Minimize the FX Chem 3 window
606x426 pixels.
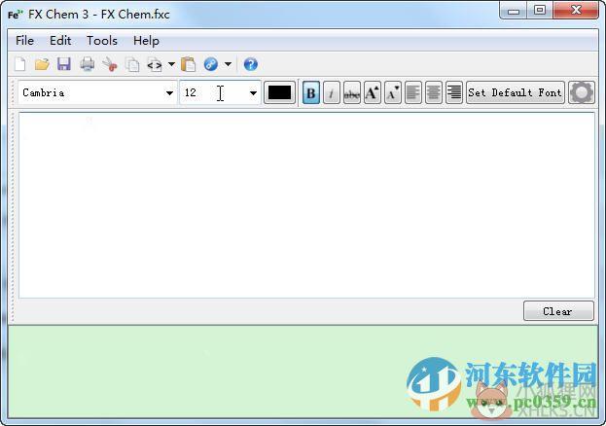[514, 11]
